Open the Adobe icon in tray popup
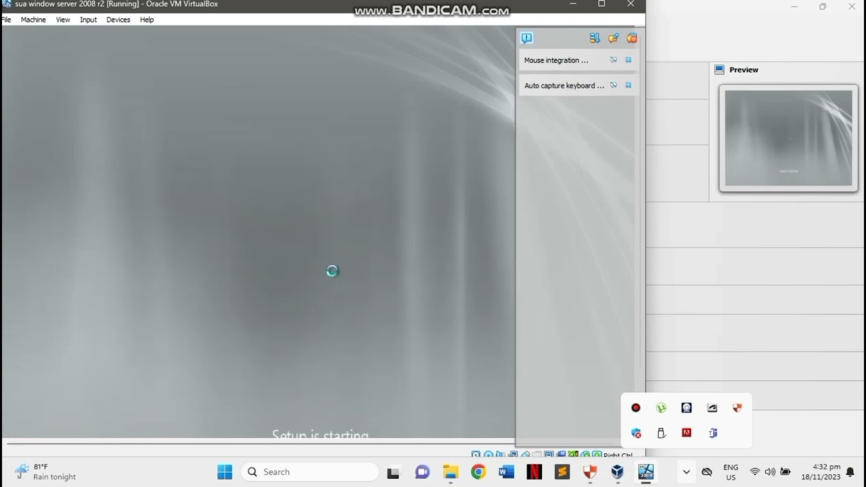 pos(687,433)
